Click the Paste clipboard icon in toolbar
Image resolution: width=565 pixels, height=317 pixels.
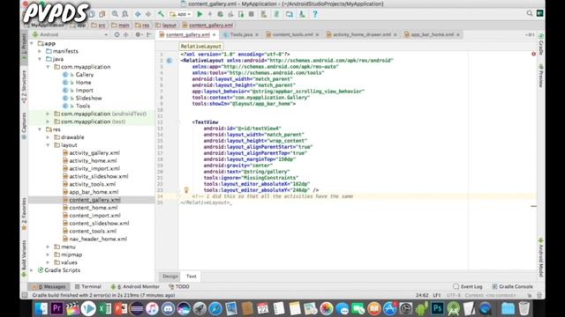102,14
